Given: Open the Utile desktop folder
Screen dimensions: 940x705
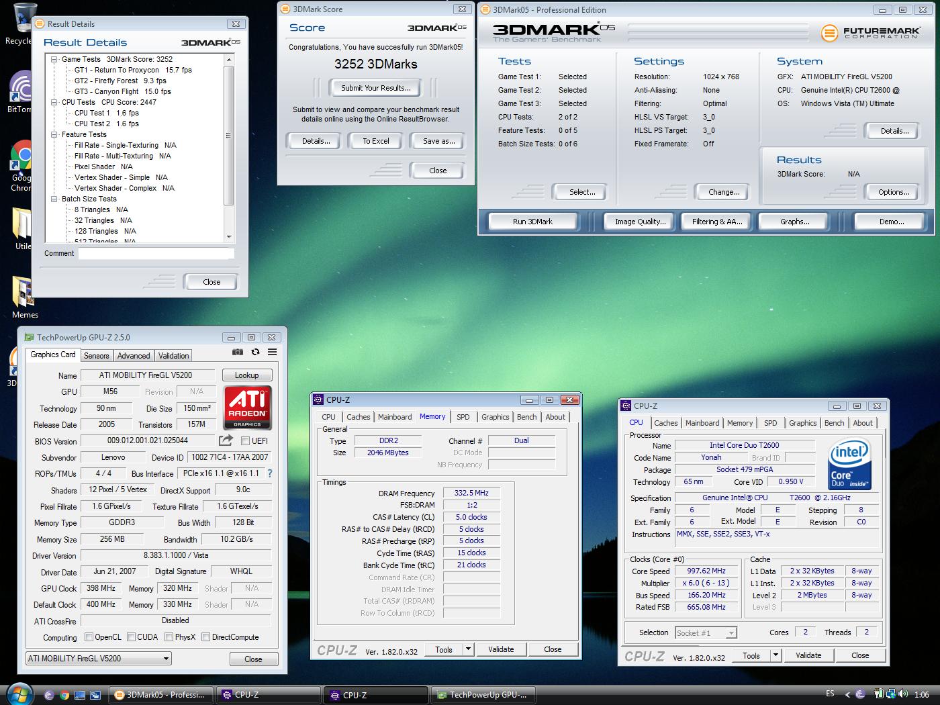Looking at the screenshot, I should [21, 228].
